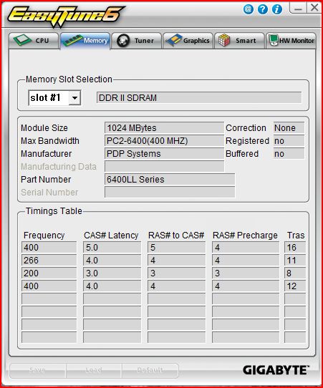Click the Module Size field
Screen dimensions: 323x388
(x=164, y=128)
